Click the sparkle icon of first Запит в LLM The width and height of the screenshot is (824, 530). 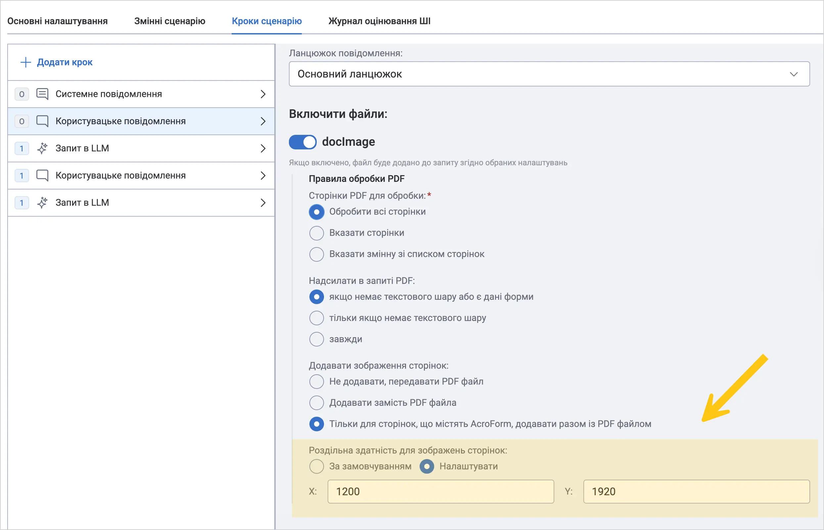(42, 148)
